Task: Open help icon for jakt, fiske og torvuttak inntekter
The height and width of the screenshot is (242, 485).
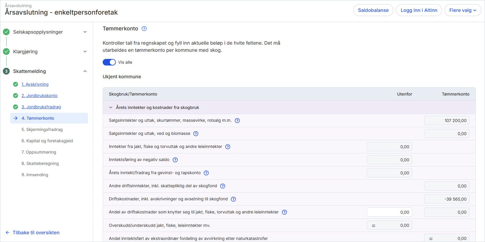Action: (228, 147)
